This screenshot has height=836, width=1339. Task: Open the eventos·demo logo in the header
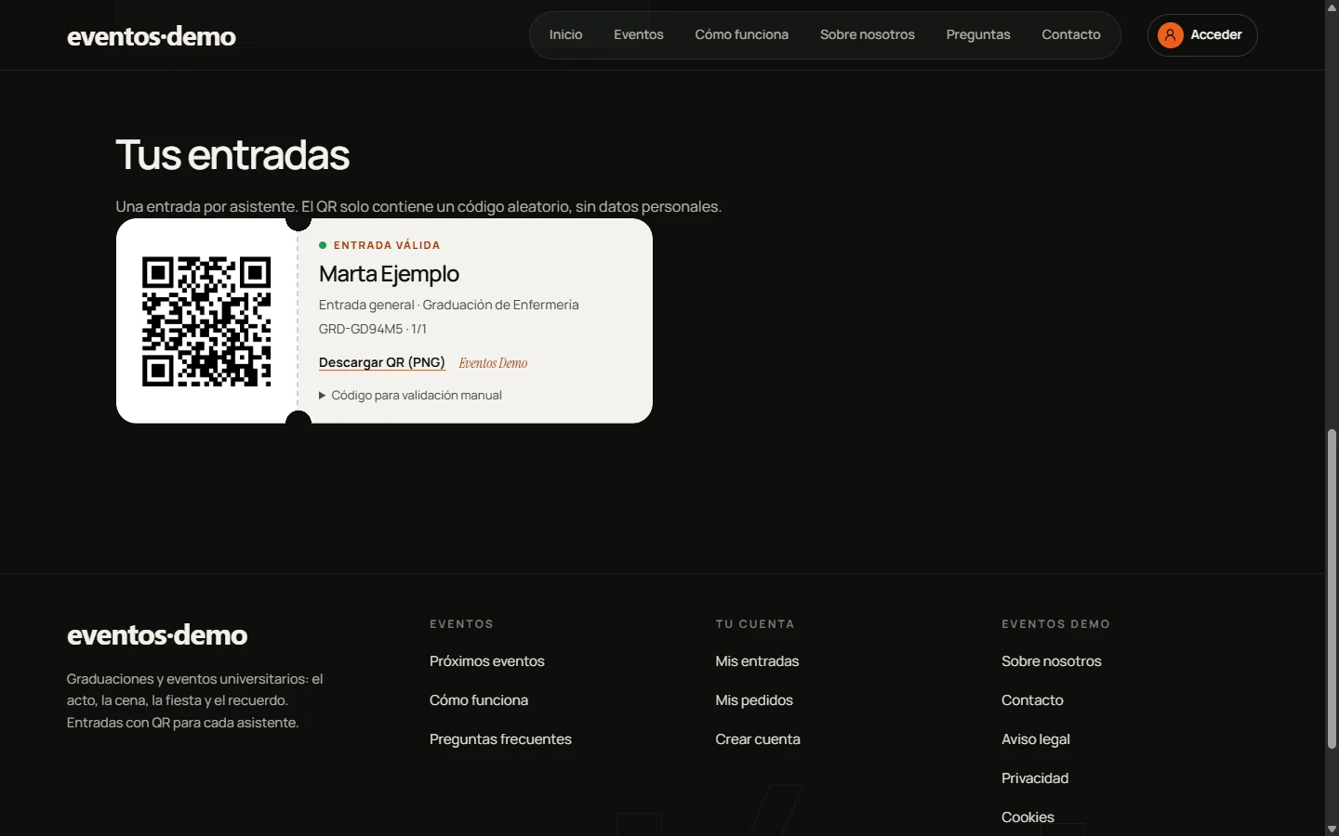click(152, 36)
